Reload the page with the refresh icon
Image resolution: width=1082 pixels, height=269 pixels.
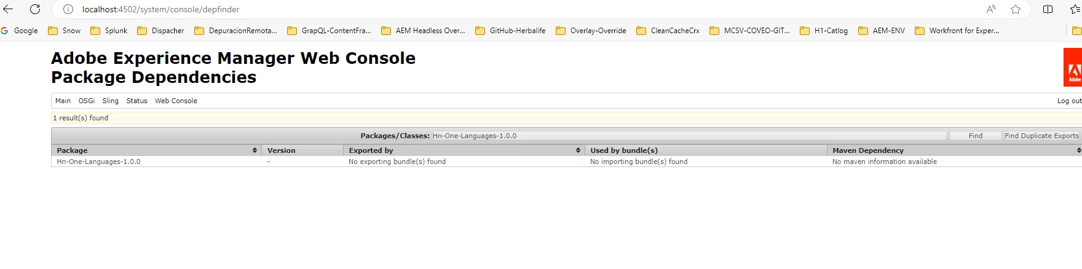click(x=35, y=9)
